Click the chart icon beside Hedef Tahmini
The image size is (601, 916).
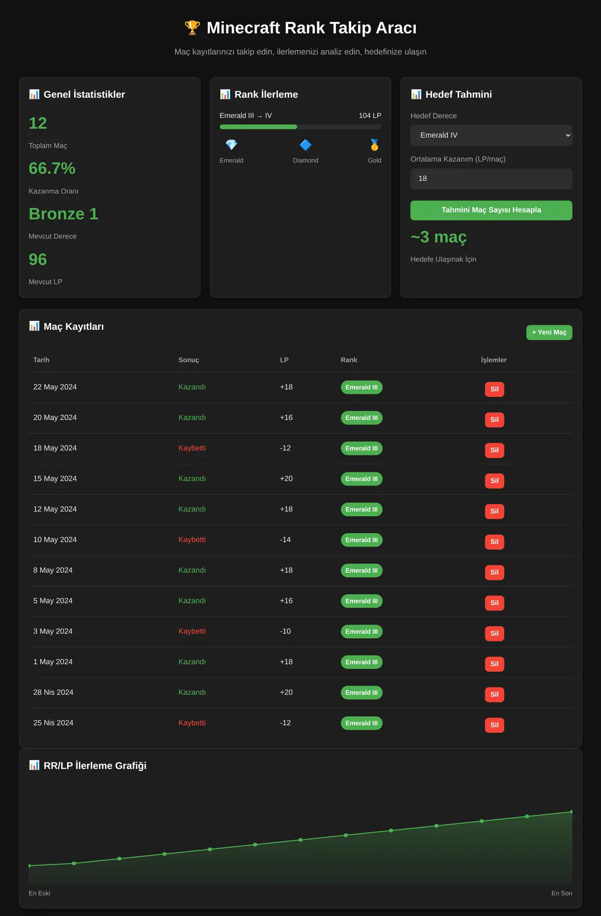point(416,94)
